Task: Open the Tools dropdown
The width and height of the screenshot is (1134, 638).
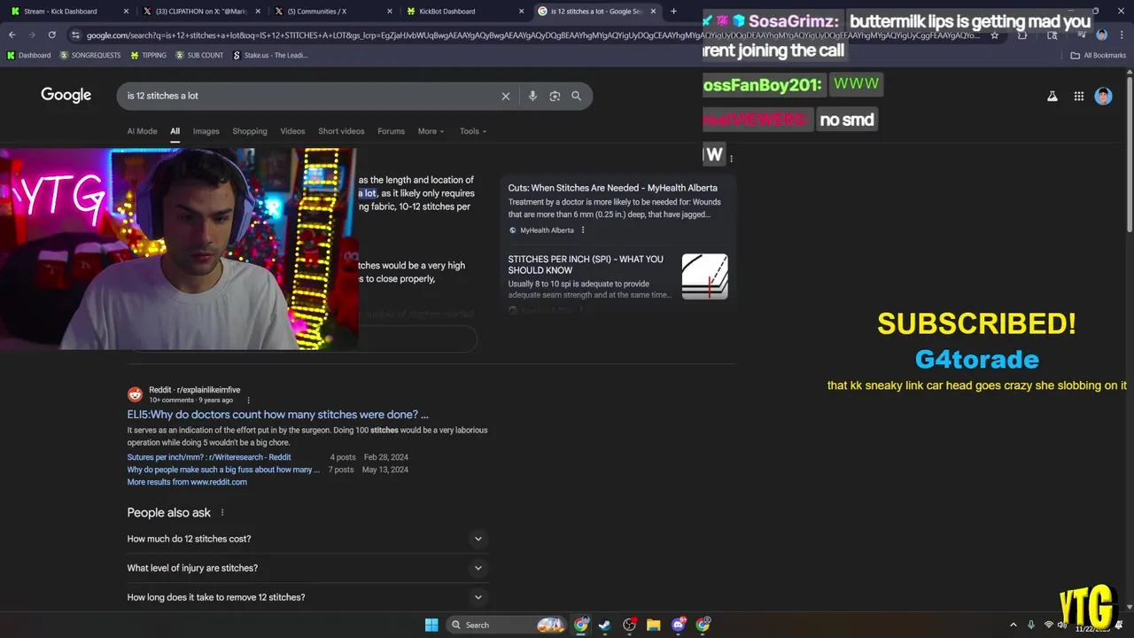Action: click(x=473, y=131)
